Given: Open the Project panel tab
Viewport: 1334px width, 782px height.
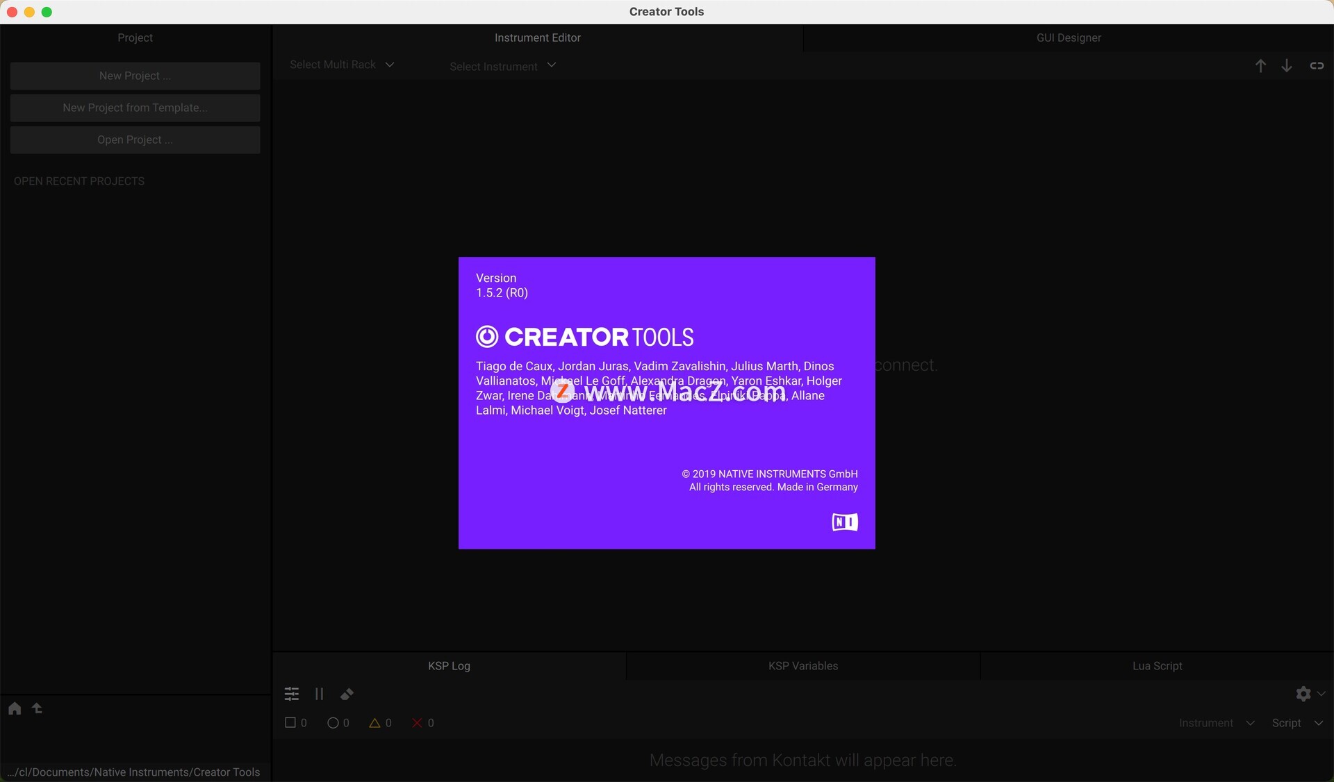Looking at the screenshot, I should pos(135,38).
